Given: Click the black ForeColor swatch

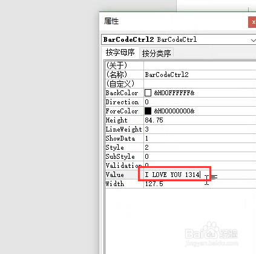Looking at the screenshot, I should [148, 111].
